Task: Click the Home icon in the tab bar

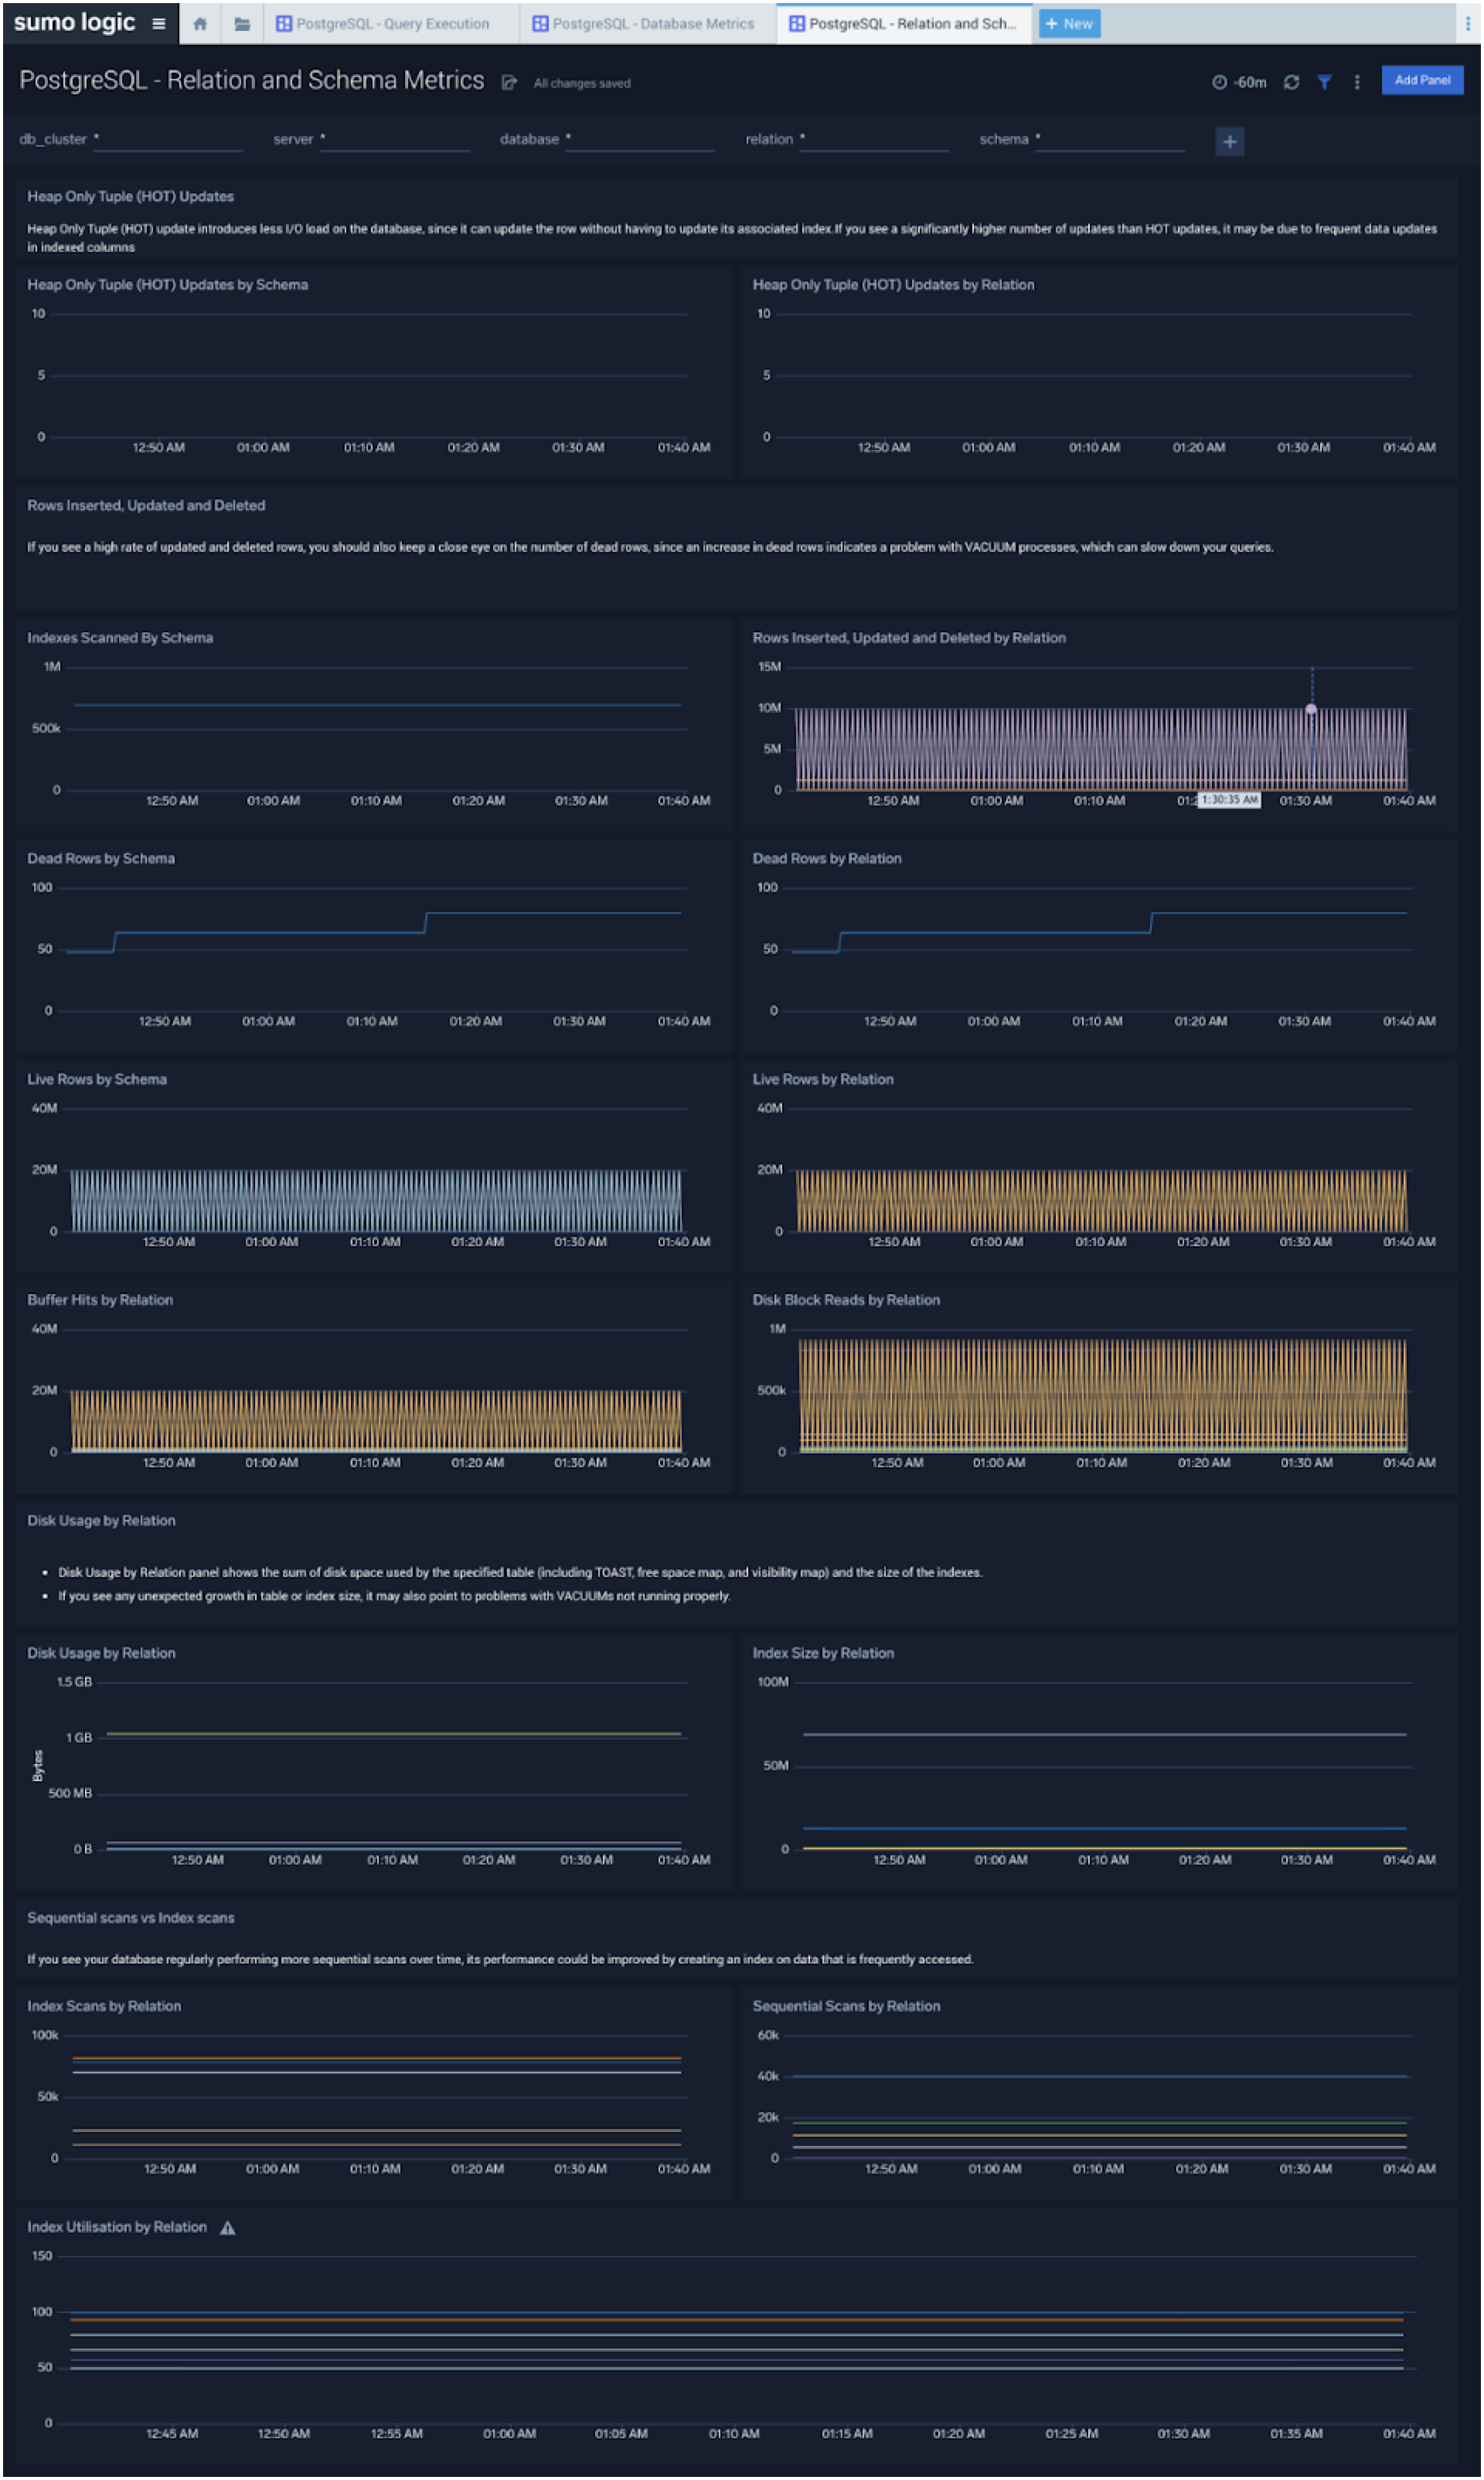Action: click(x=200, y=23)
